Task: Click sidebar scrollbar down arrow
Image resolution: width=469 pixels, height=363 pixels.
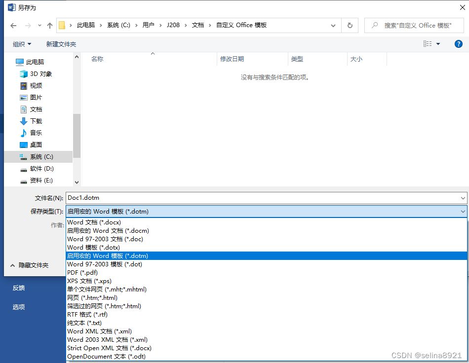Action: pos(77,182)
